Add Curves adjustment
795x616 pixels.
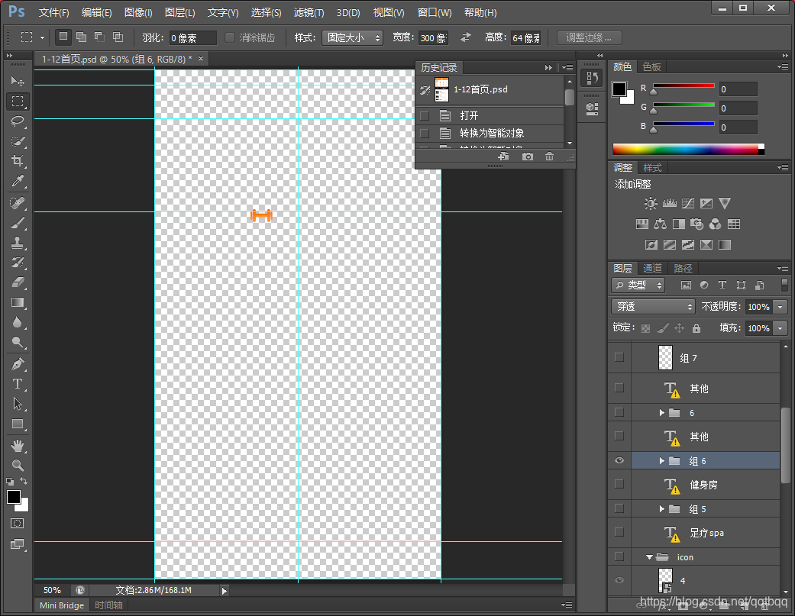coord(688,204)
